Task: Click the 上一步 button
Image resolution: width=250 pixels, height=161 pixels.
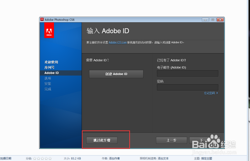Action: pyautogui.click(x=171, y=140)
